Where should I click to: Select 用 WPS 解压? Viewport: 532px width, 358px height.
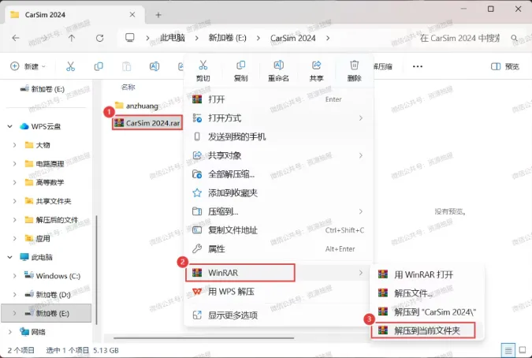278,292
